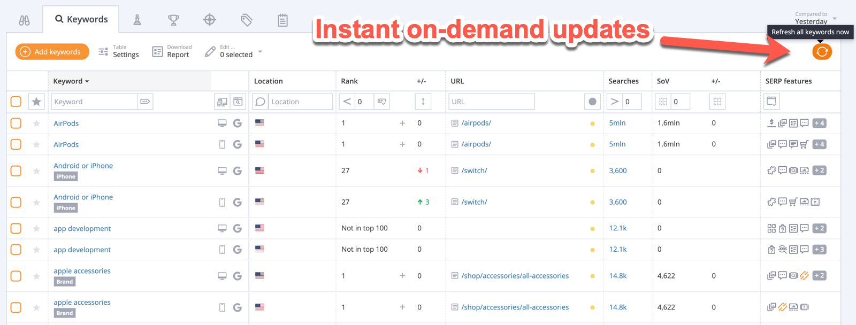The height and width of the screenshot is (325, 856).
Task: Click the orange refresh all keywords icon
Action: (822, 52)
